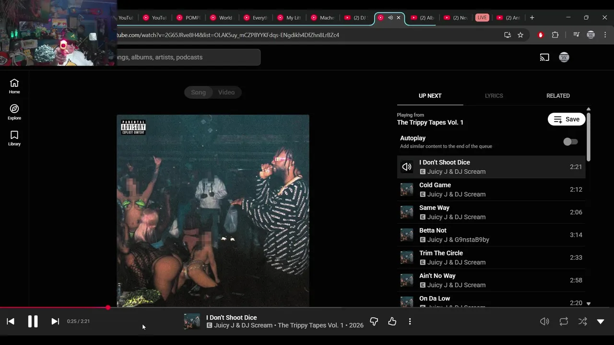Switch to the World browser tab
614x345 pixels.
pos(222,18)
